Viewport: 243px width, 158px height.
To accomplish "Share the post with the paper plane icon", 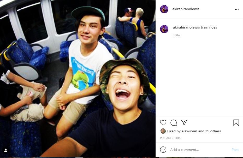I will [x=184, y=123].
